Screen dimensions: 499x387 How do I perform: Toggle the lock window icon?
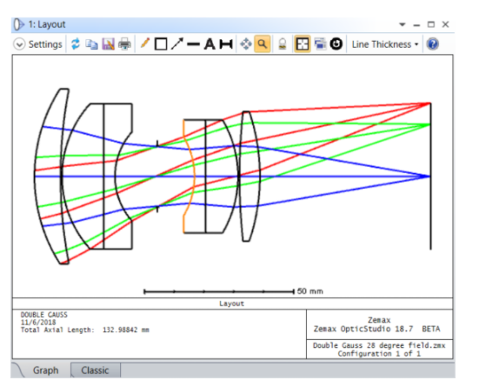(x=282, y=44)
